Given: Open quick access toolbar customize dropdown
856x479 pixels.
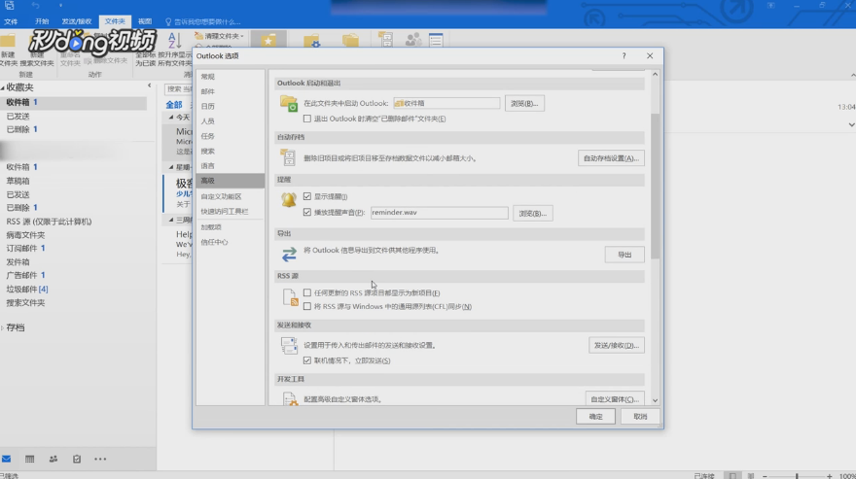Looking at the screenshot, I should point(60,6).
